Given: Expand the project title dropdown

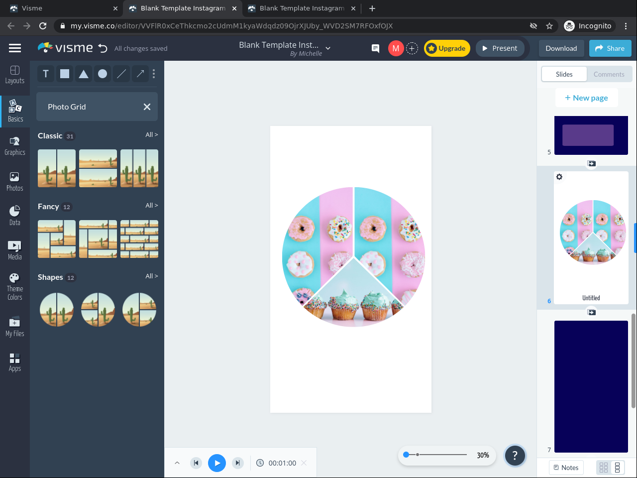Looking at the screenshot, I should 328,48.
